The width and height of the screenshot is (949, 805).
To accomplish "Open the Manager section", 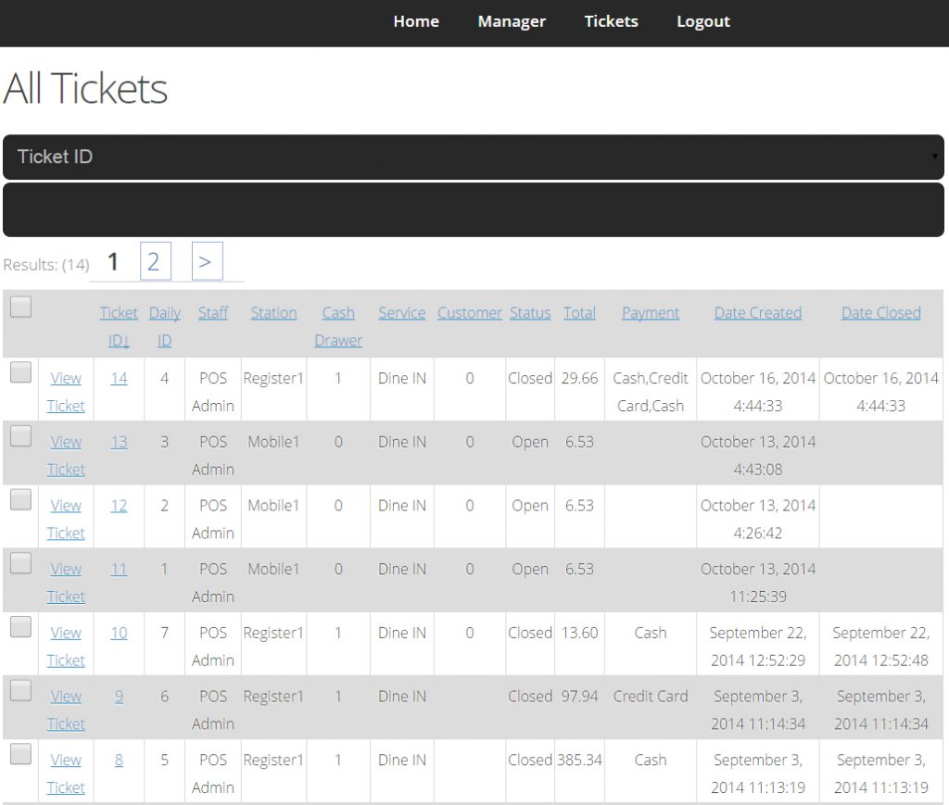I will coord(512,21).
